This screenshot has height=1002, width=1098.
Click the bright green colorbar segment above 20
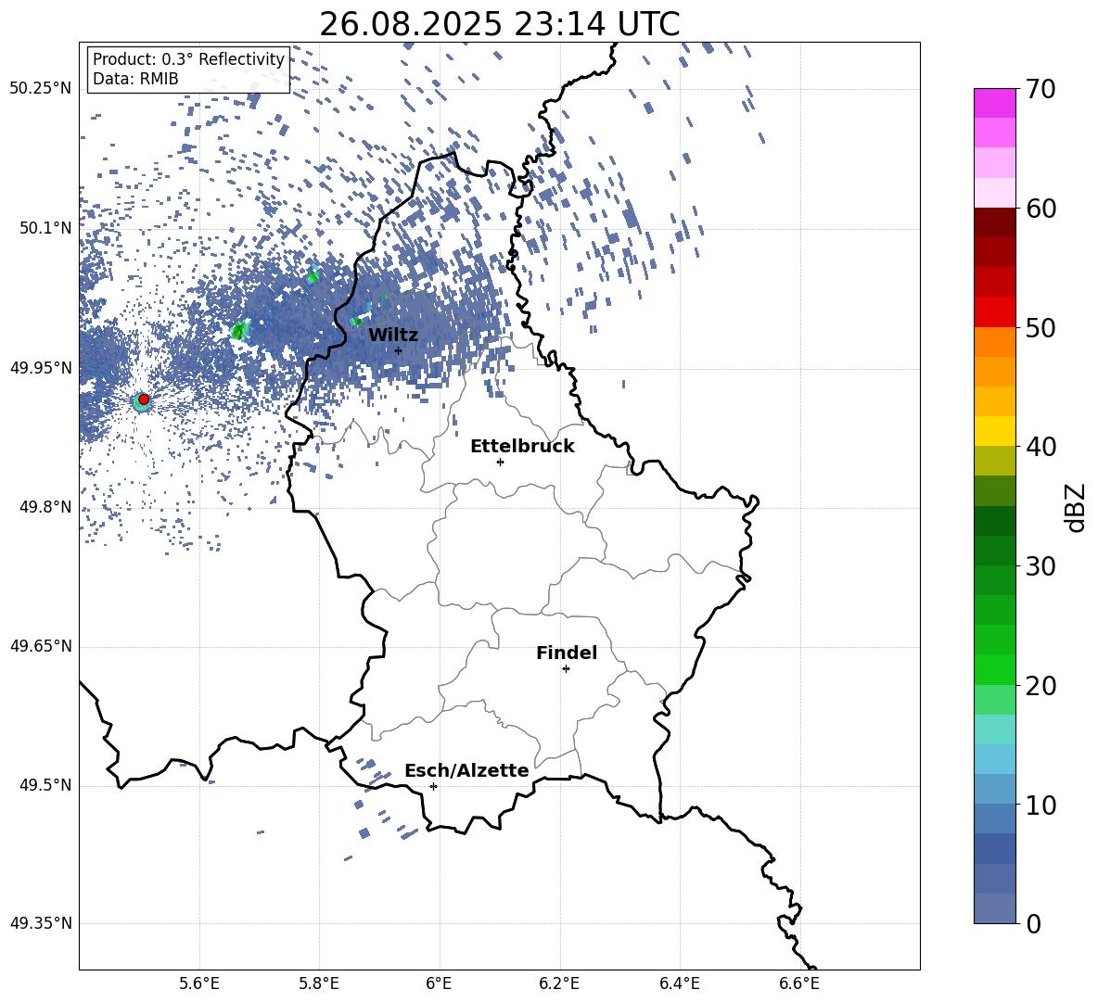coord(994,670)
